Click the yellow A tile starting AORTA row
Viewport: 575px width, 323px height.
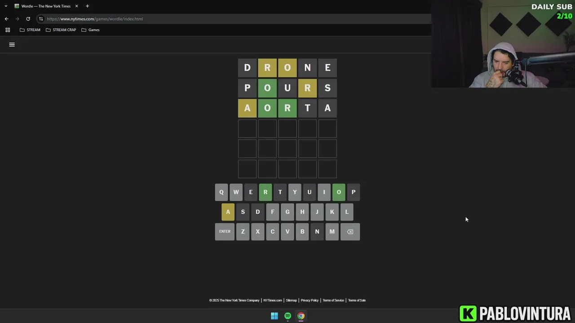(247, 108)
